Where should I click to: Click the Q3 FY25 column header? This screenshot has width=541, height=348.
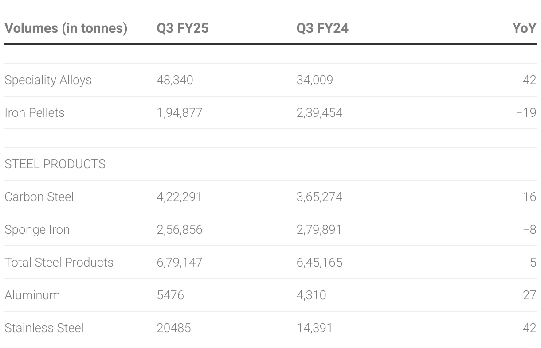pos(182,28)
